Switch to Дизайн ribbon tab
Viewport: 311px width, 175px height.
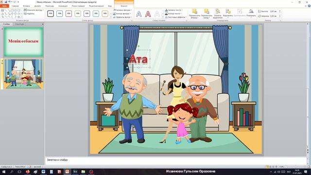(x=37, y=6)
